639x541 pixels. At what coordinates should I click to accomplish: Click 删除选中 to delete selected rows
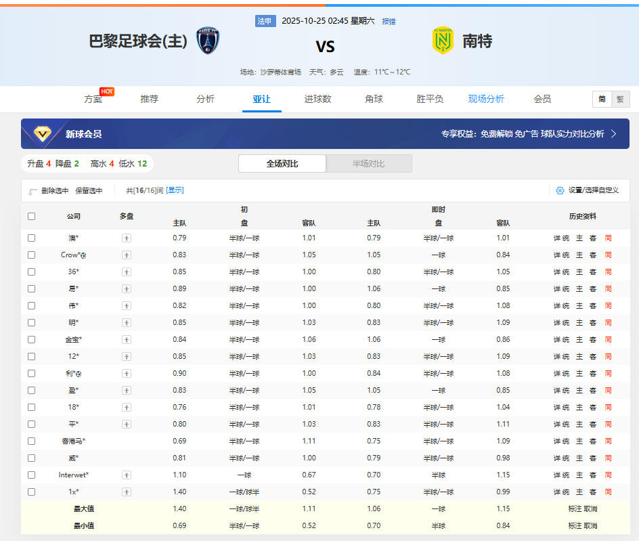click(54, 191)
